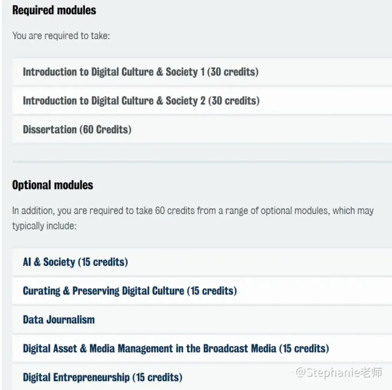This screenshot has width=392, height=390.
Task: Click "(60 Credits)" beside Dissertation
Action: pyautogui.click(x=105, y=129)
